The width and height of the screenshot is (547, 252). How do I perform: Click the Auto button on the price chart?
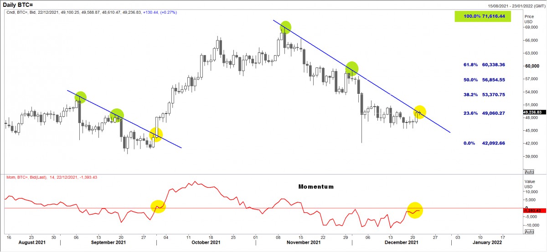[529, 172]
